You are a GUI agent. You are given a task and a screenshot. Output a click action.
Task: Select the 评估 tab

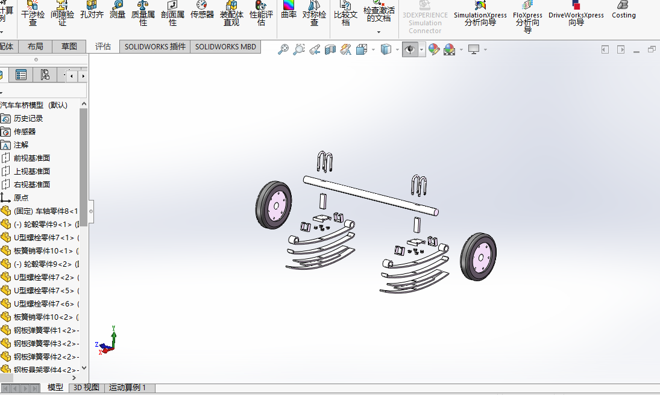click(102, 47)
